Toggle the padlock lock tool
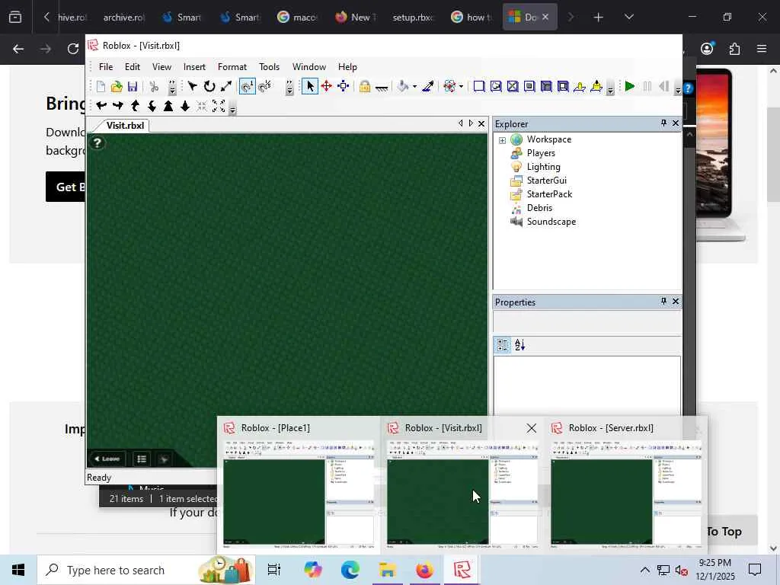The width and height of the screenshot is (780, 585). (x=365, y=87)
